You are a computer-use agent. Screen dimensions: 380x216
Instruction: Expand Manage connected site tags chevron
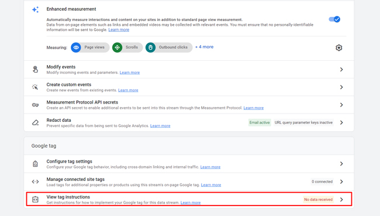(x=341, y=181)
